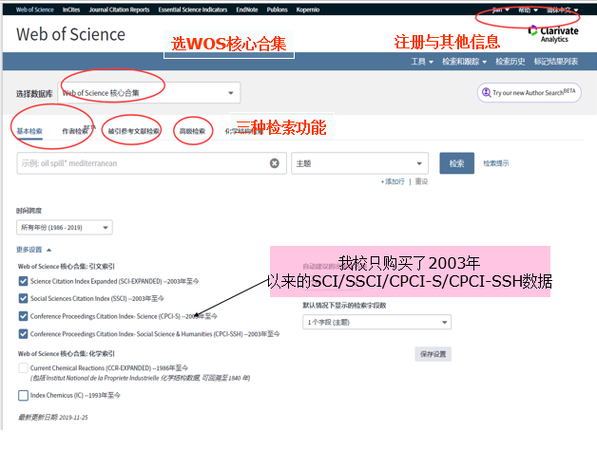Image resolution: width=597 pixels, height=450 pixels.
Task: Open Essential Science Indicators link
Action: tap(193, 9)
